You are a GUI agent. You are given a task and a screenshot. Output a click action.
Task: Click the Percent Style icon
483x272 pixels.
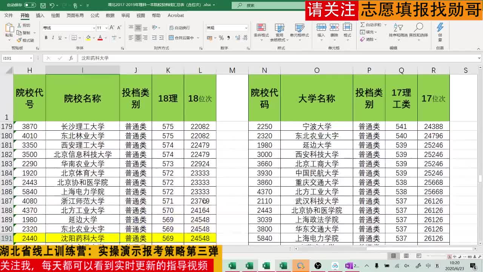tap(221, 38)
